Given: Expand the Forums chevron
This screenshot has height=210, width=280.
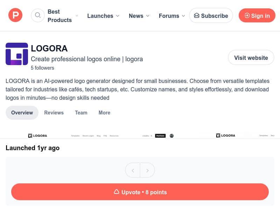Looking at the screenshot, I should 183,16.
